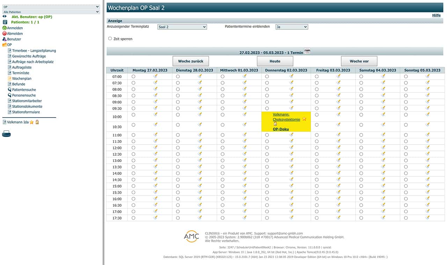Open the Patiententermine einblenden dropdown
The image size is (447, 265).
click(x=291, y=27)
